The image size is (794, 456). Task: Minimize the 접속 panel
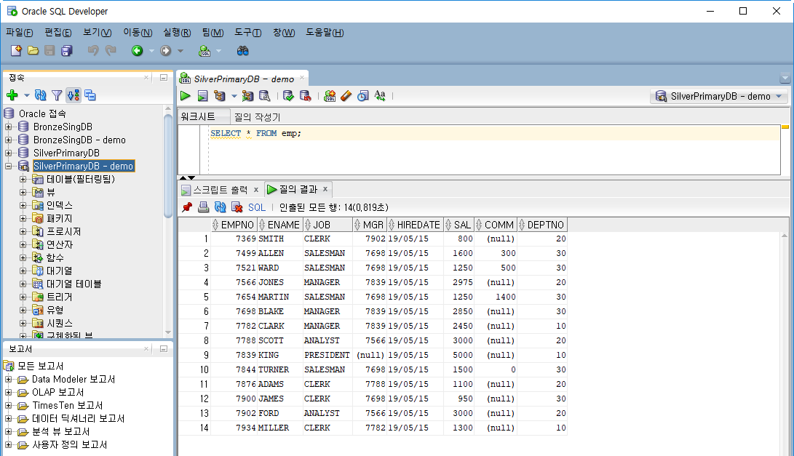(164, 77)
